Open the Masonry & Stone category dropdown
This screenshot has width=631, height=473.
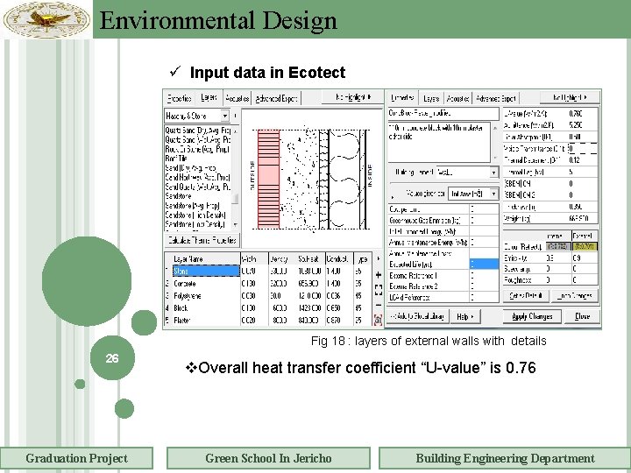pyautogui.click(x=225, y=116)
